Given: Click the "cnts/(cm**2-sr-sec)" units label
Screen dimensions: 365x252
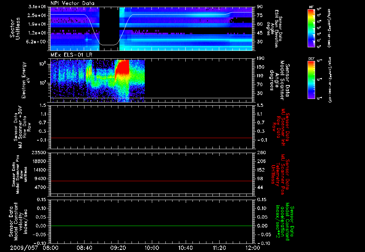Looking at the screenshot, I should [x=329, y=28].
